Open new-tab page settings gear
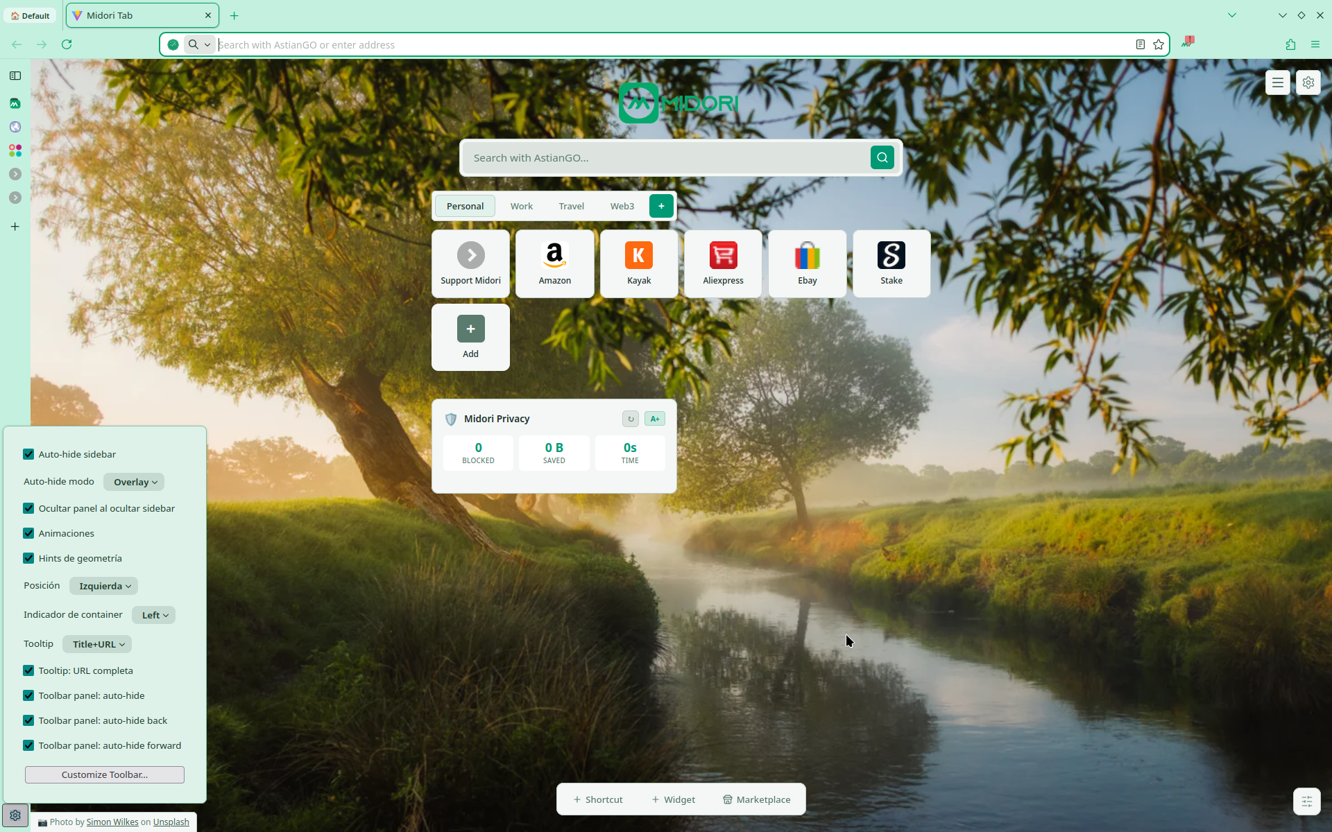The height and width of the screenshot is (832, 1332). (1308, 83)
